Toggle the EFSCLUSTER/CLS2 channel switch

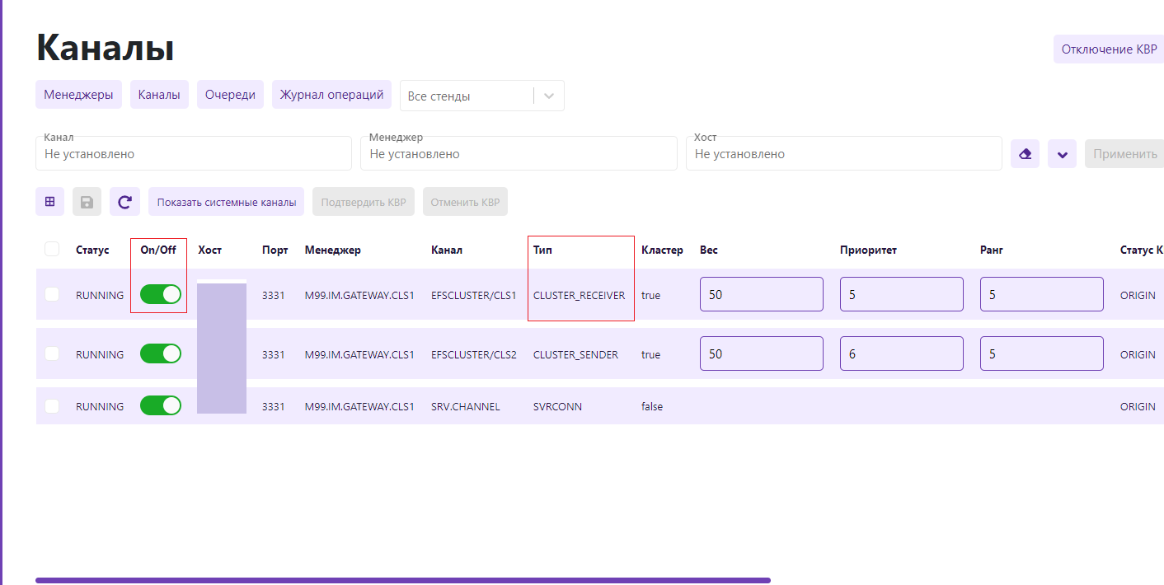pyautogui.click(x=161, y=353)
